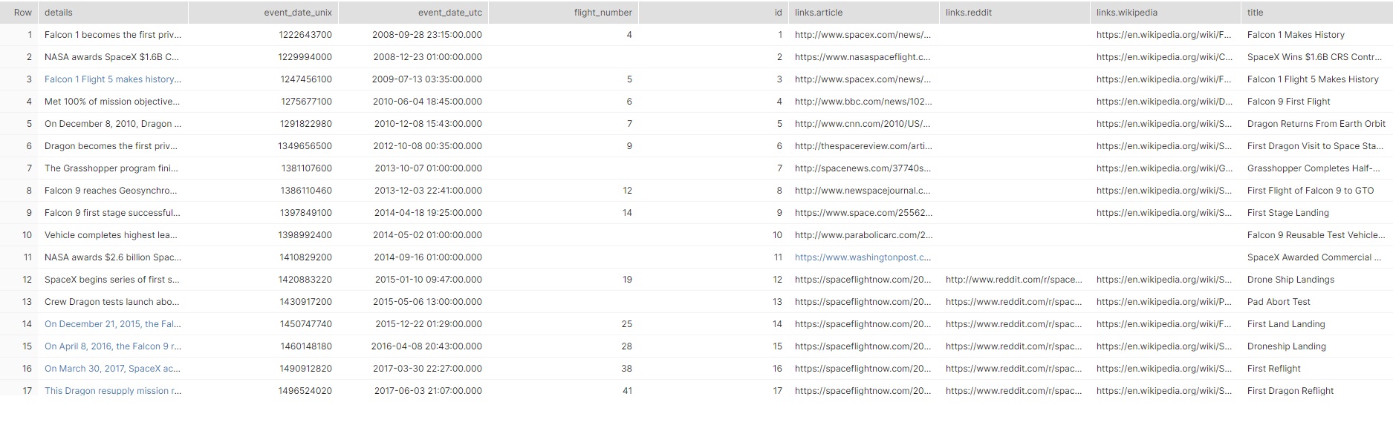The height and width of the screenshot is (428, 1393).
Task: Open 'On December 21, 2015' details link
Action: 112,324
